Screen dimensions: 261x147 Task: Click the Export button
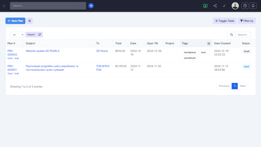tap(31, 34)
